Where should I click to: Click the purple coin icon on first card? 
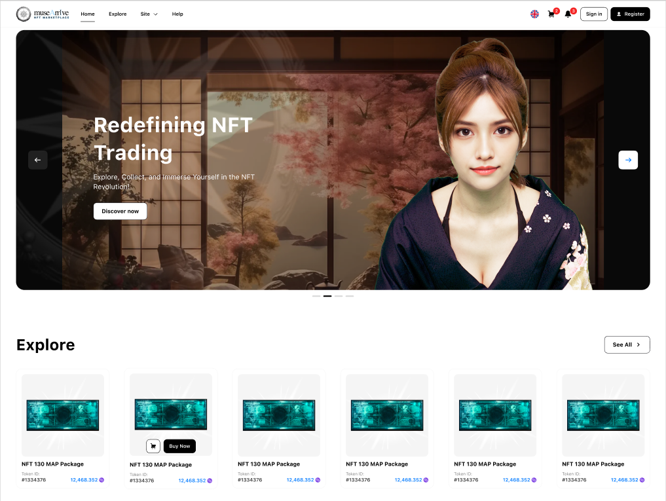(102, 480)
